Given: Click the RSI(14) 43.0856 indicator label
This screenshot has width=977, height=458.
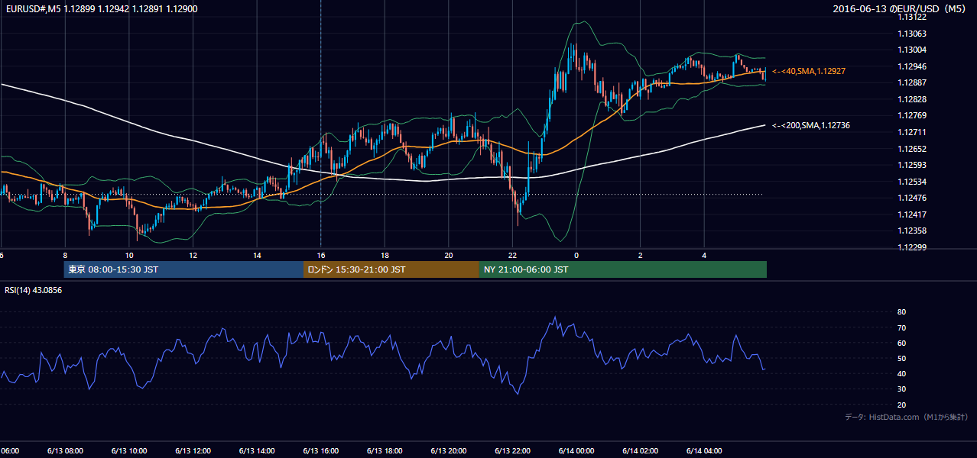Looking at the screenshot, I should pyautogui.click(x=33, y=290).
